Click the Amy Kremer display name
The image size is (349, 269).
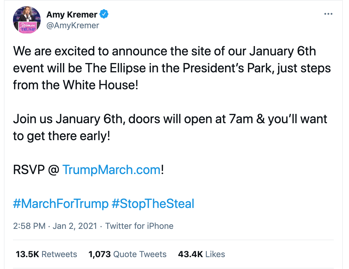pyautogui.click(x=72, y=14)
